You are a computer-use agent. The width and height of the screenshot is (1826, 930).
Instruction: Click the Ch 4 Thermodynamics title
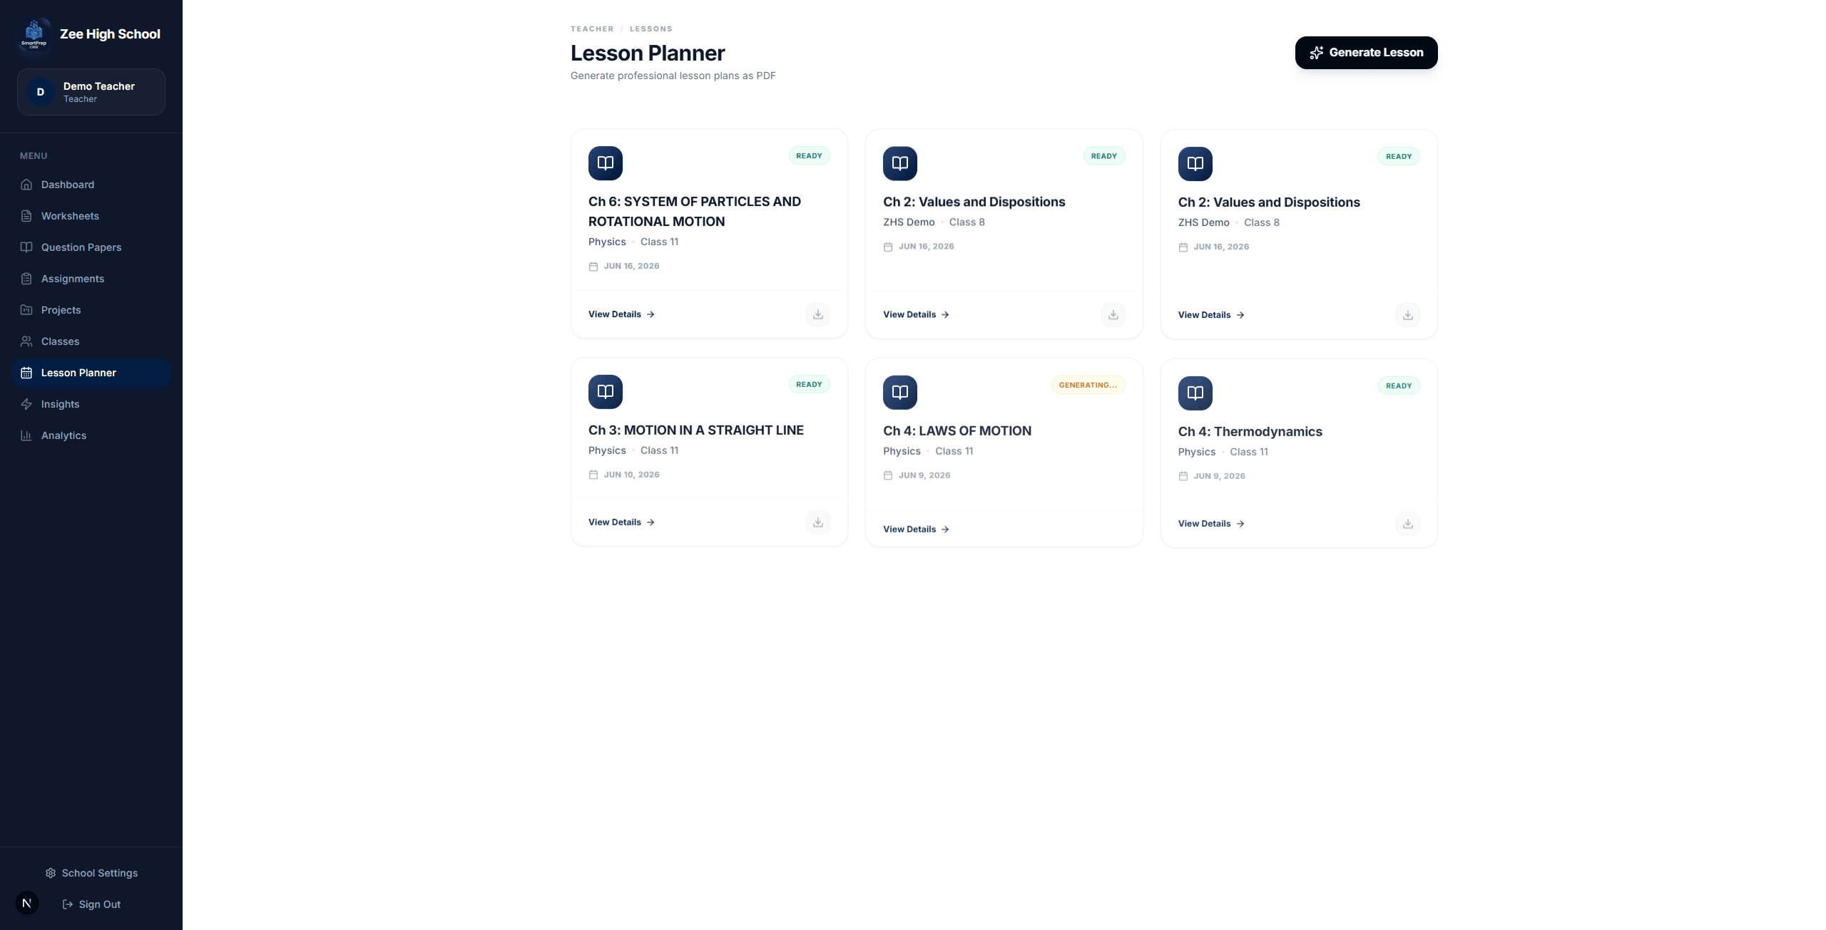click(1250, 432)
